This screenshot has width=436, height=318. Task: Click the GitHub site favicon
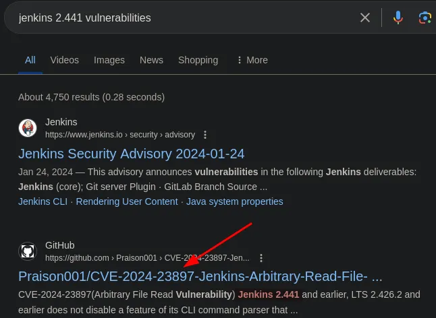(x=28, y=251)
